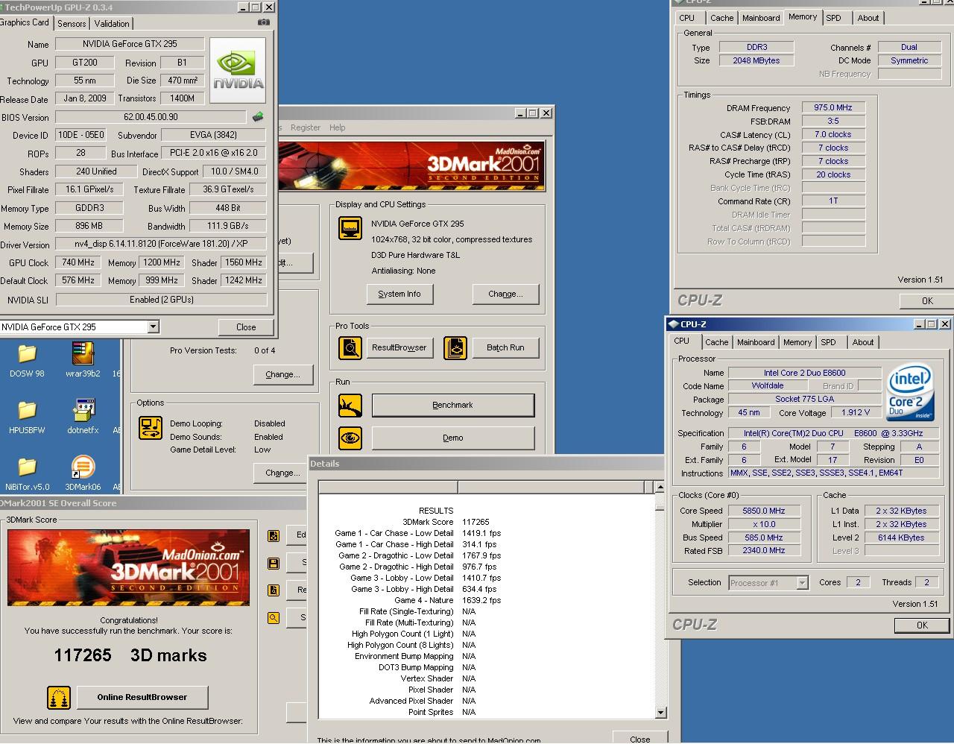
Task: Click the magnifier icon in Overall Score window
Action: pos(274,618)
